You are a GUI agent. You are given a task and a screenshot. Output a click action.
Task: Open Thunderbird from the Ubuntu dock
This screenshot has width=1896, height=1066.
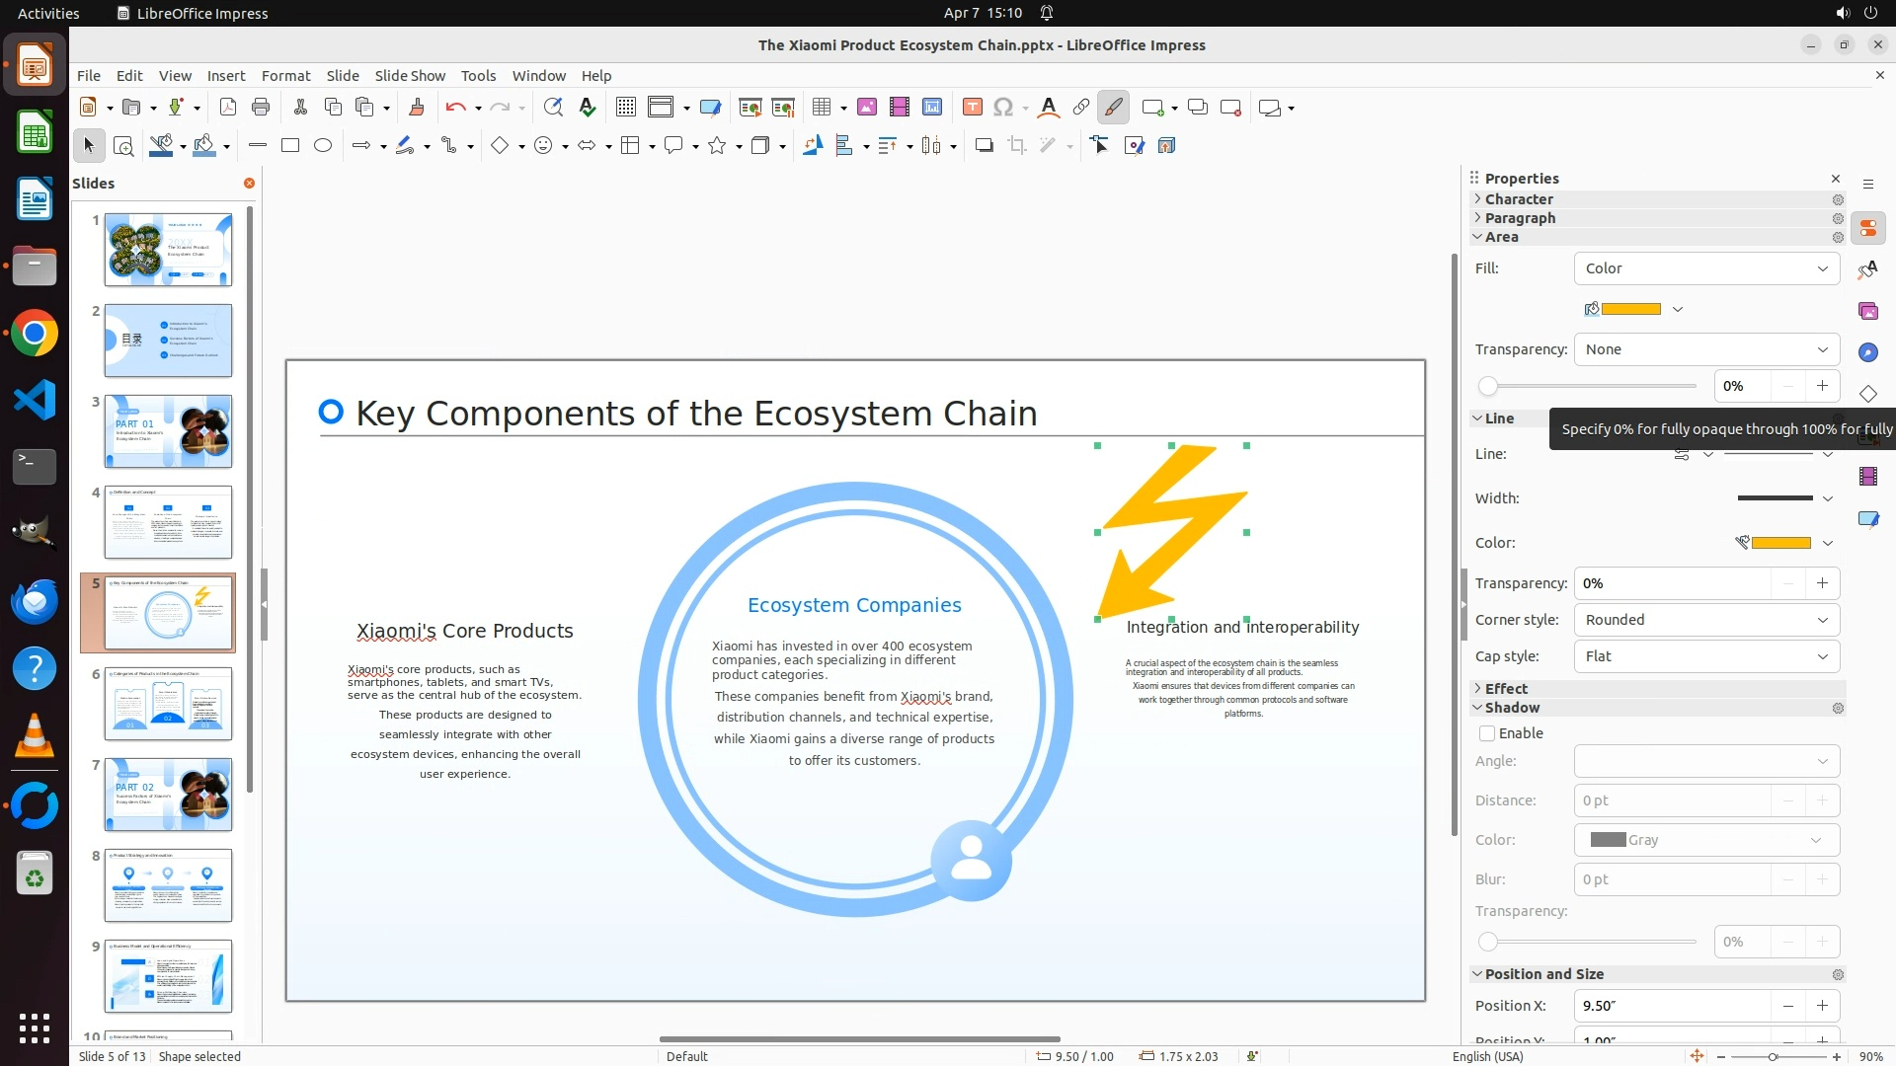(35, 601)
